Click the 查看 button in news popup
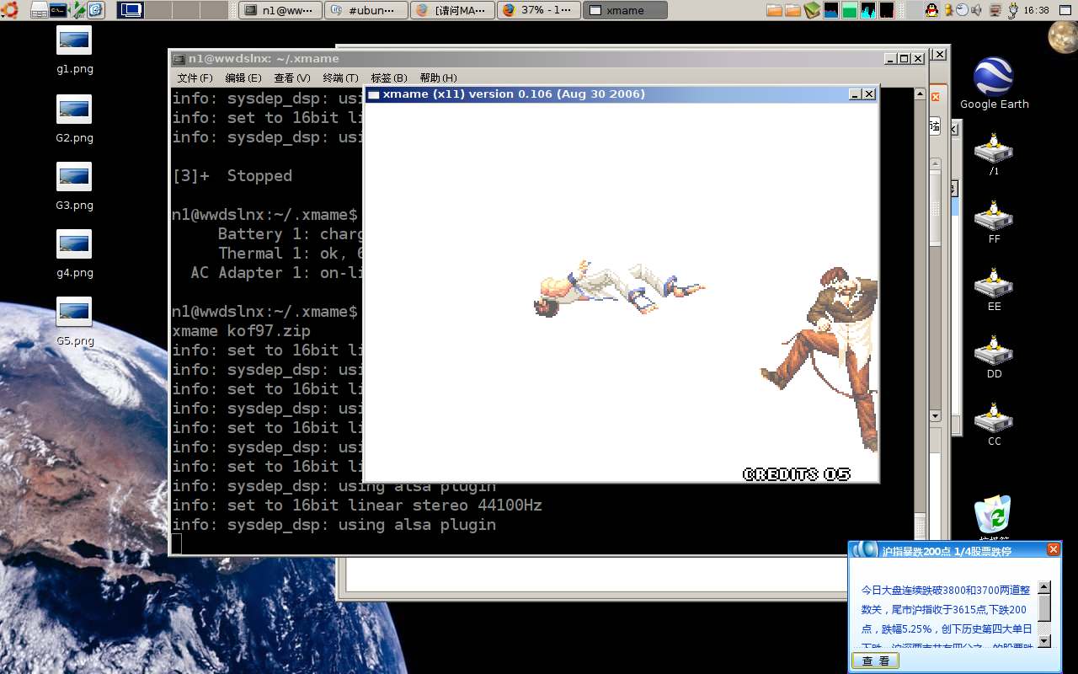Image resolution: width=1078 pixels, height=674 pixels. click(x=876, y=661)
